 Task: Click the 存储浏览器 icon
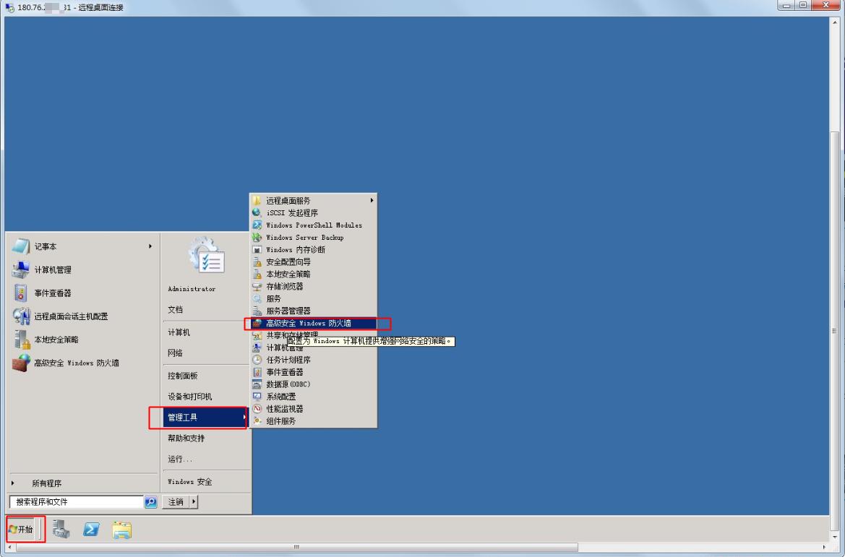[x=257, y=286]
